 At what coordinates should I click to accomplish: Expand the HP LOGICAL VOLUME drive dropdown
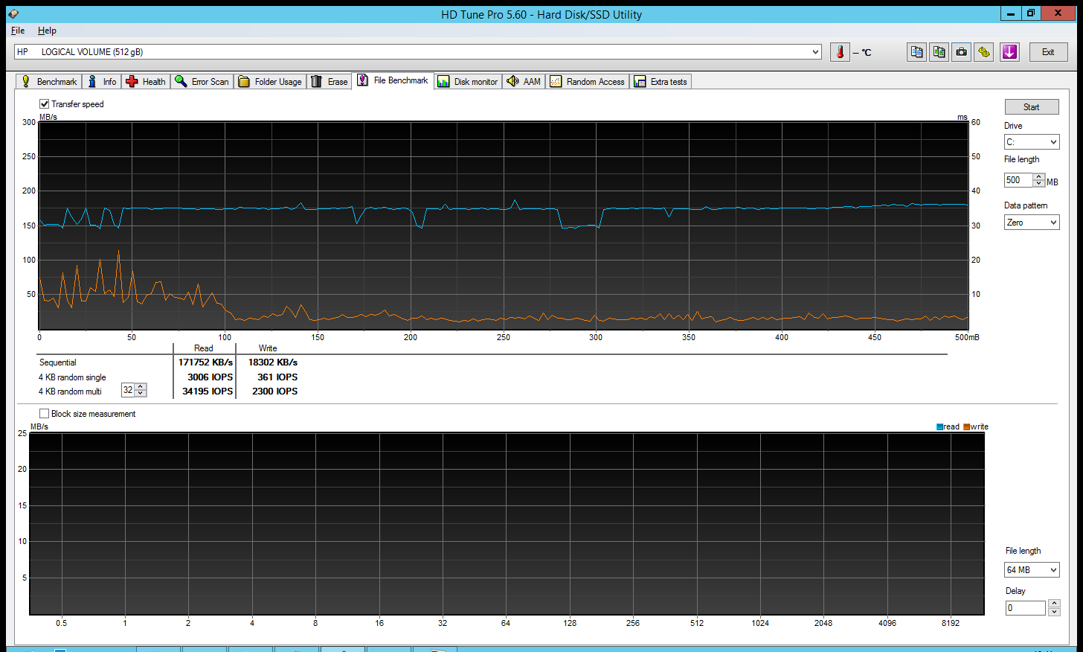pos(815,52)
